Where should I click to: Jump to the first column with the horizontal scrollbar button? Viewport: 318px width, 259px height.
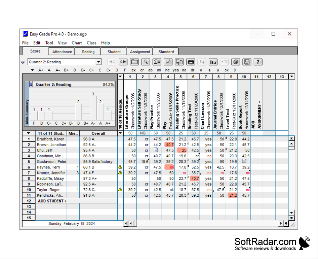(x=126, y=223)
